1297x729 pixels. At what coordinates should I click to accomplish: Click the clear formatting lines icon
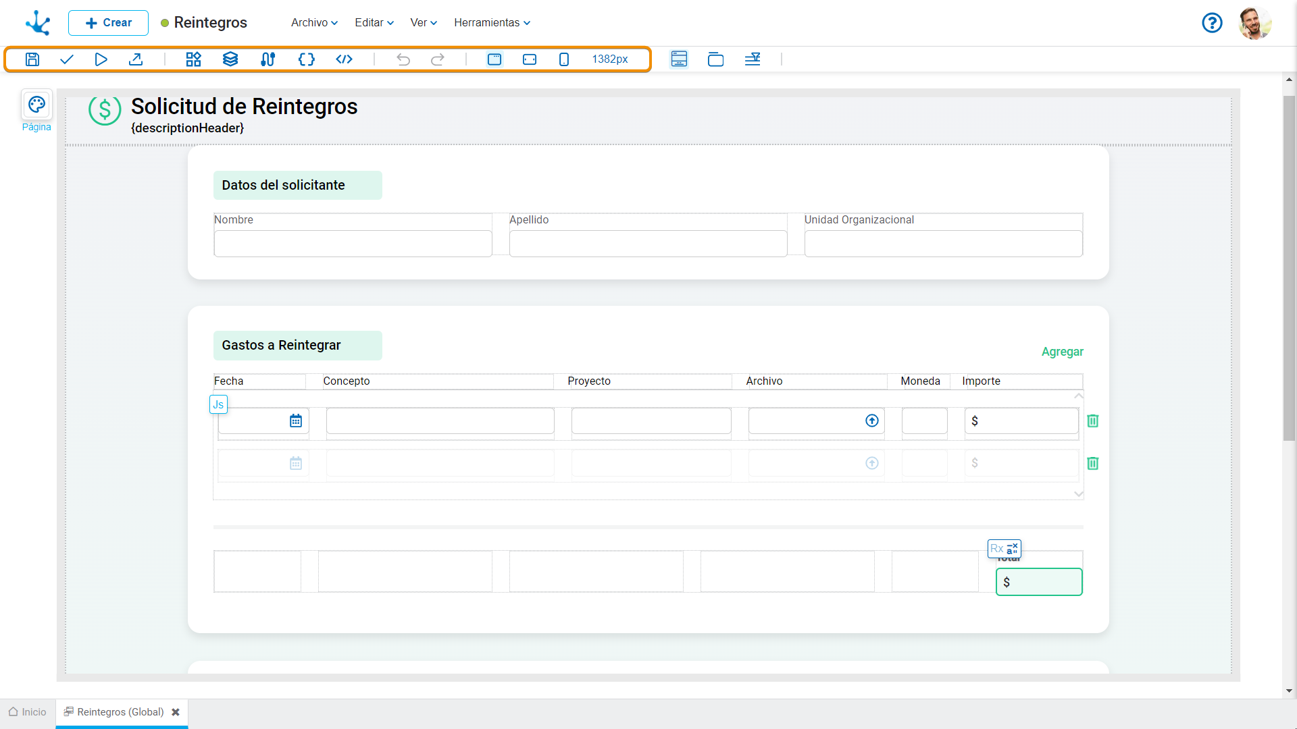click(x=753, y=59)
